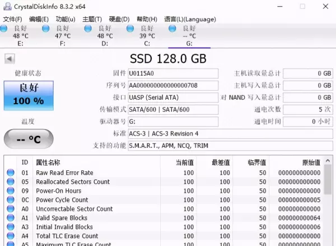336x246 pixels.
Task: Click the 属性名称 column header
Action: [96, 163]
